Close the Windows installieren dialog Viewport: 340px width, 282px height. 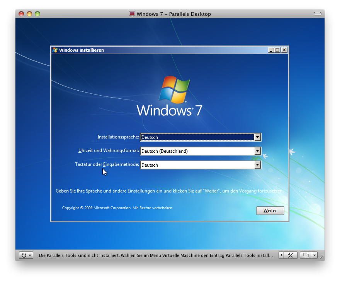click(284, 50)
